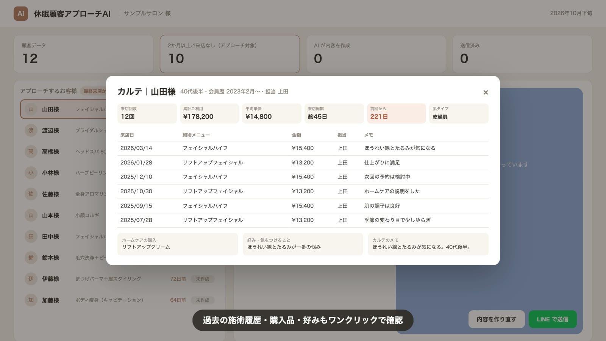Select 小林様 avatar icon
The height and width of the screenshot is (341, 606).
pos(31,173)
